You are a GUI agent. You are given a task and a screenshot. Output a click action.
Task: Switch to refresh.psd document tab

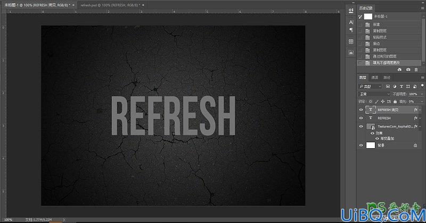click(x=110, y=5)
